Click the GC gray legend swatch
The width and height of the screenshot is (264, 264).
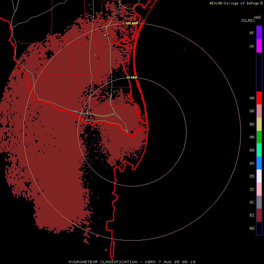pyautogui.click(x=259, y=202)
